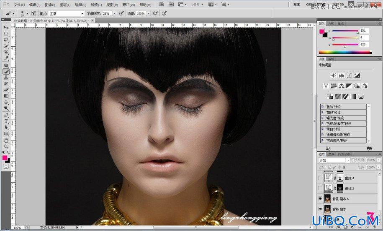Switch to the 蒙版 tab

point(331,59)
